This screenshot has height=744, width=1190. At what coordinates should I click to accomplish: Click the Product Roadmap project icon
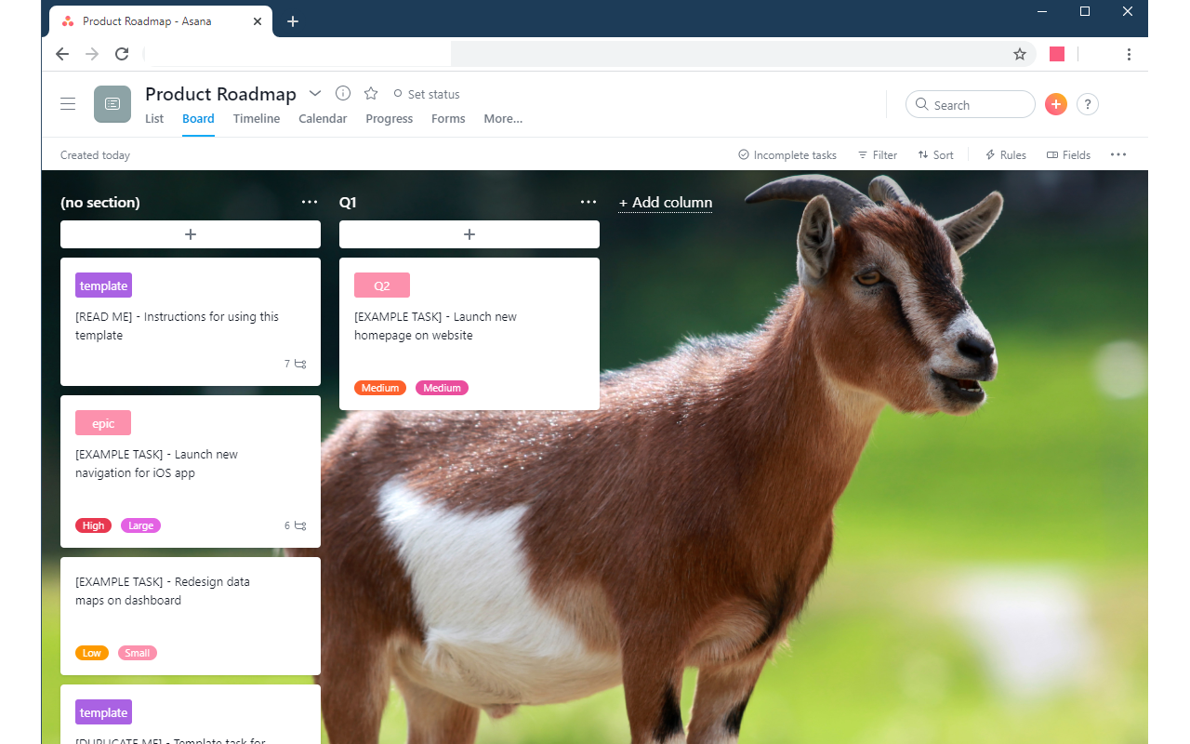pos(112,104)
